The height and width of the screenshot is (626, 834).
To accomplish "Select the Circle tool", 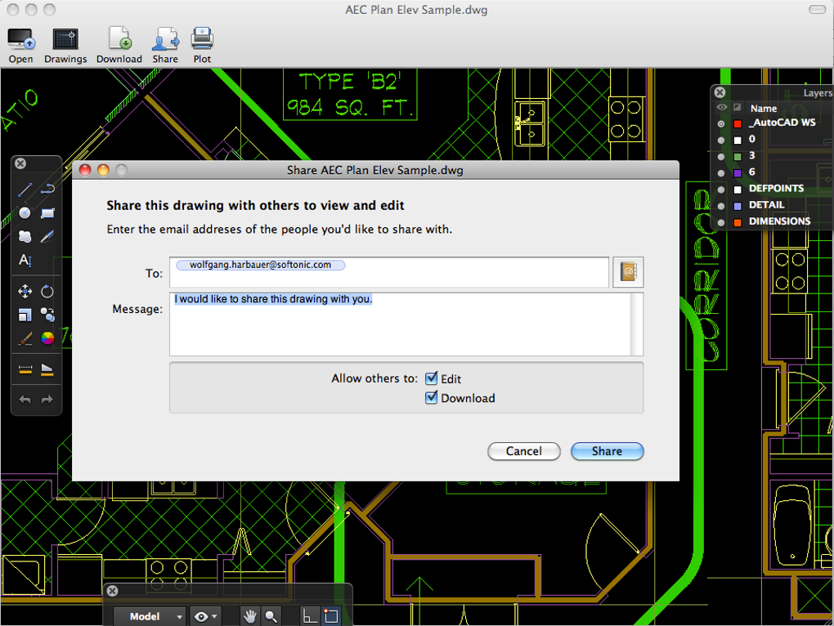I will 25,213.
